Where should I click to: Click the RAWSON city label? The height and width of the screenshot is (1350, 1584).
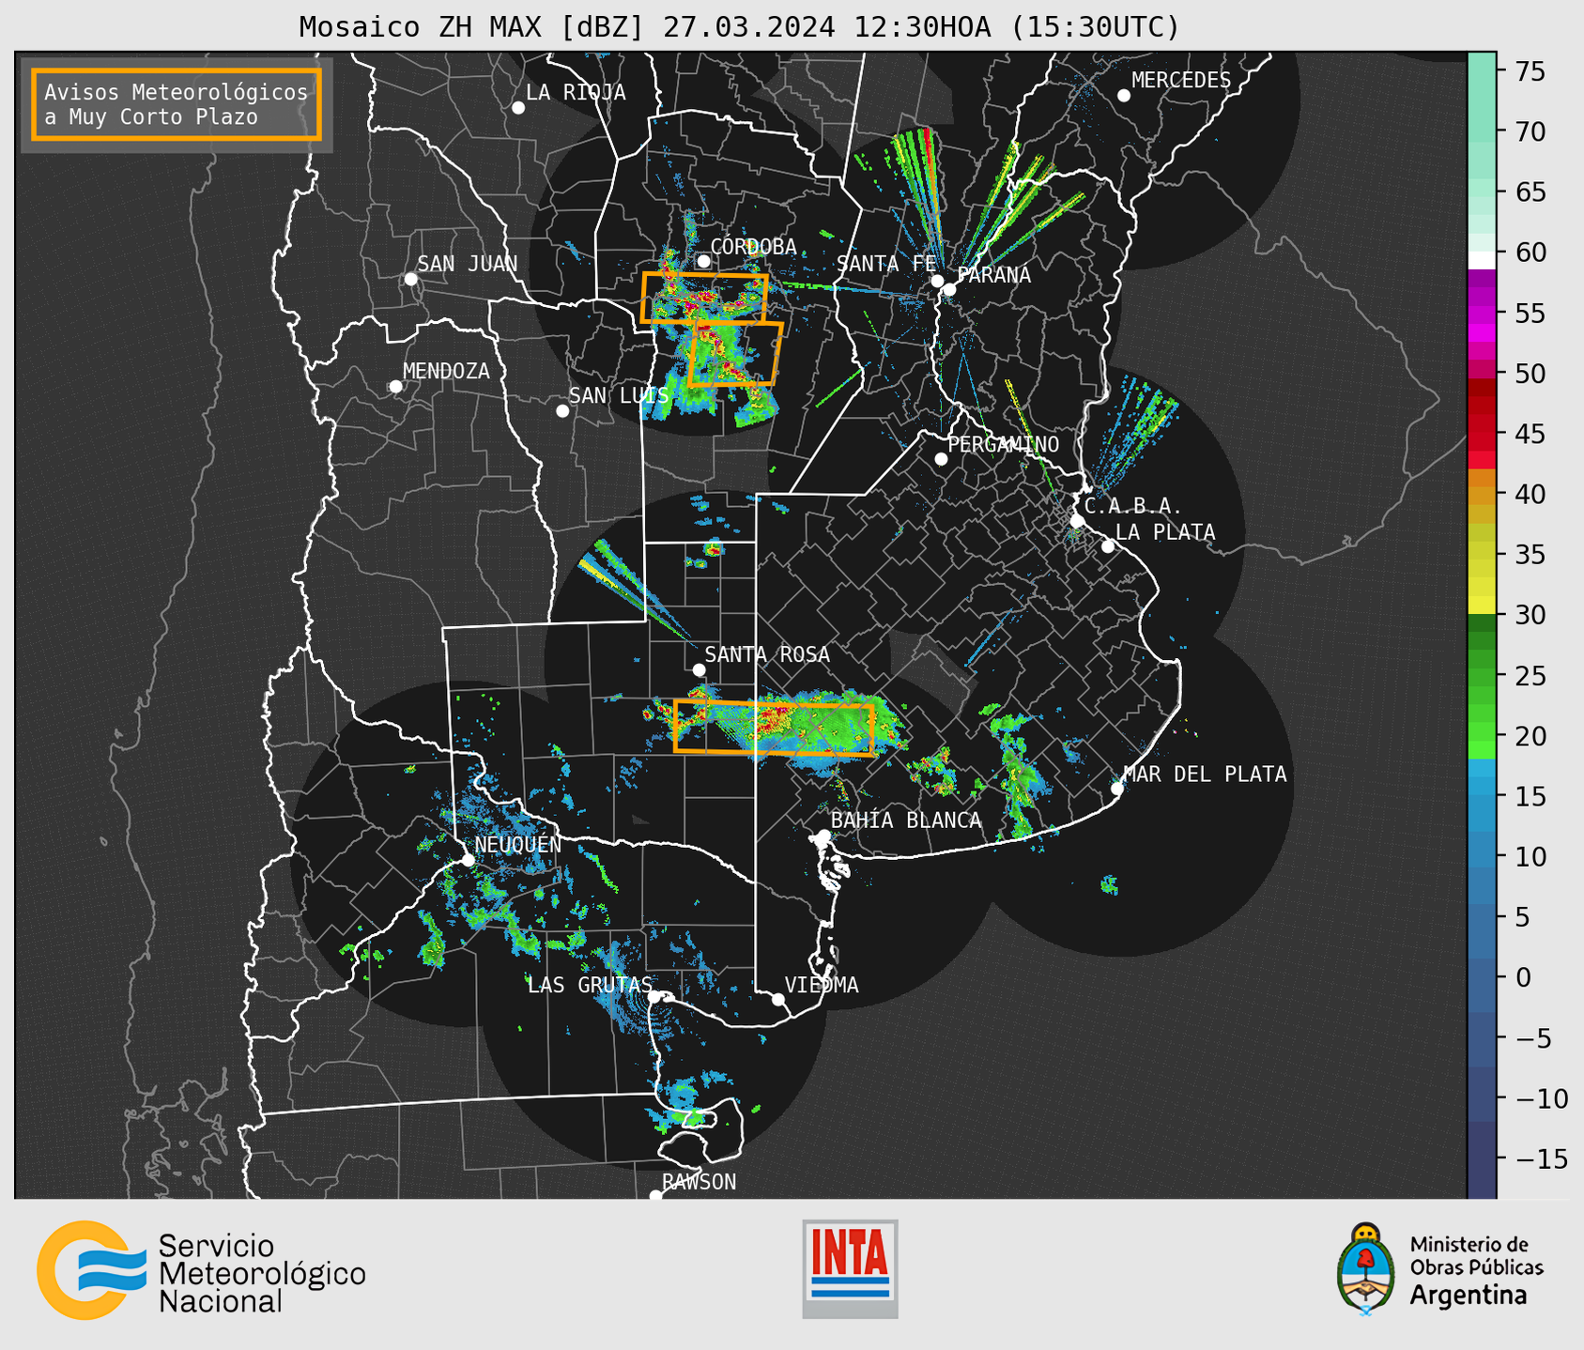(x=699, y=1182)
